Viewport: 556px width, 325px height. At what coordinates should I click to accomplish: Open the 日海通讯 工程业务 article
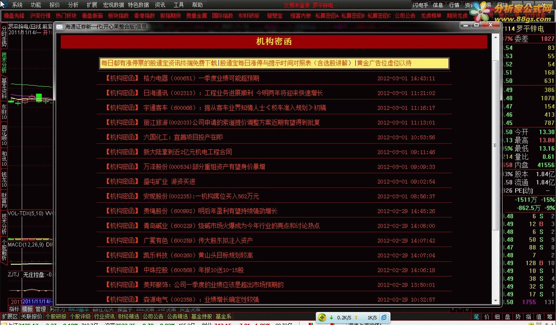click(x=233, y=93)
